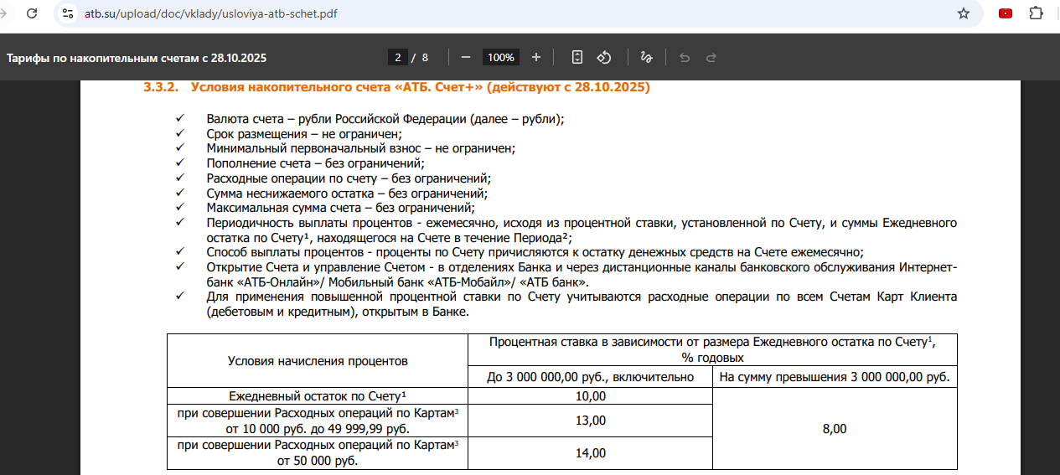
Task: Open the red YouTube extension icon
Action: [1006, 14]
